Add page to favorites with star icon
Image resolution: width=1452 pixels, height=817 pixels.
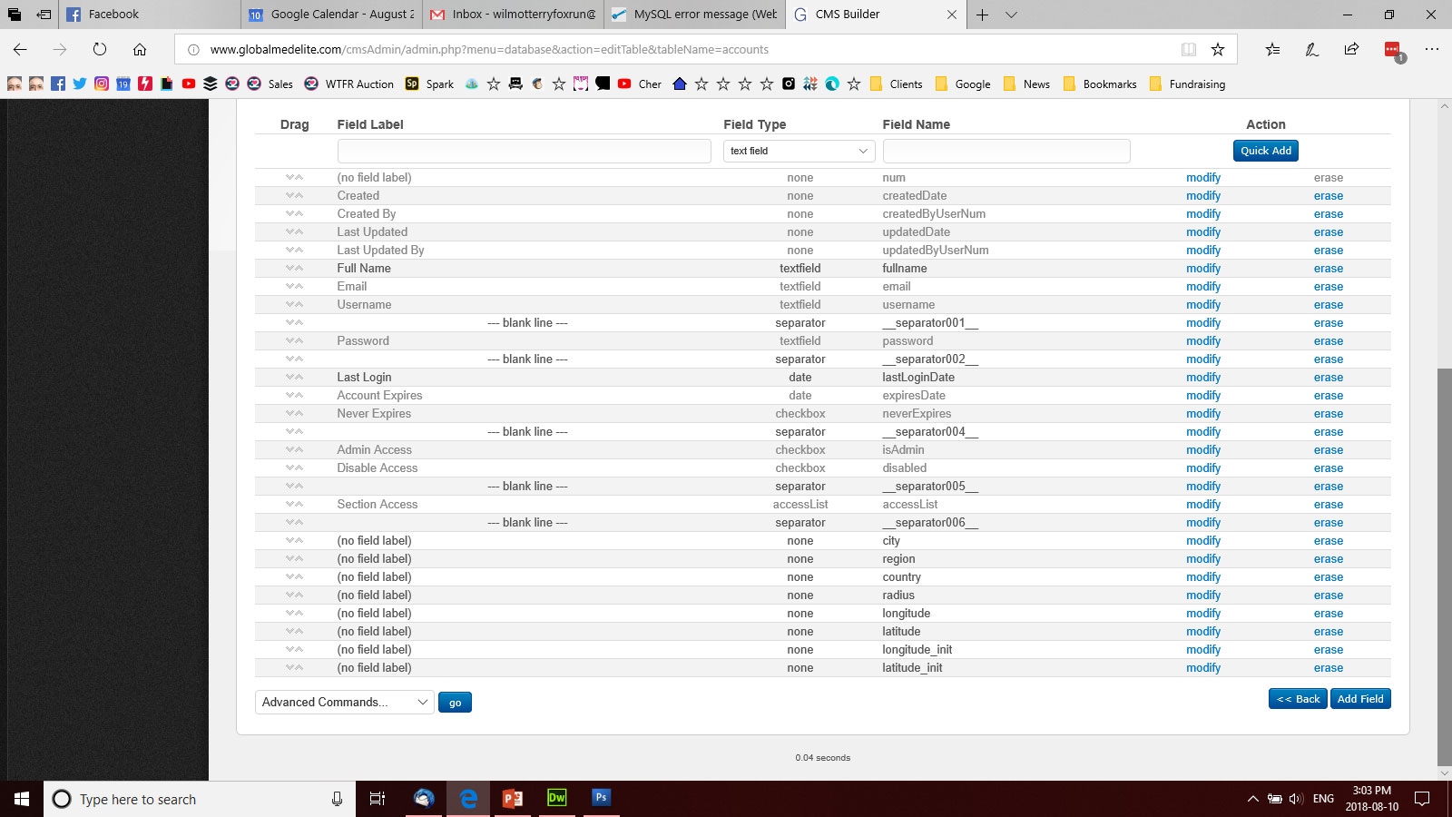(1218, 50)
